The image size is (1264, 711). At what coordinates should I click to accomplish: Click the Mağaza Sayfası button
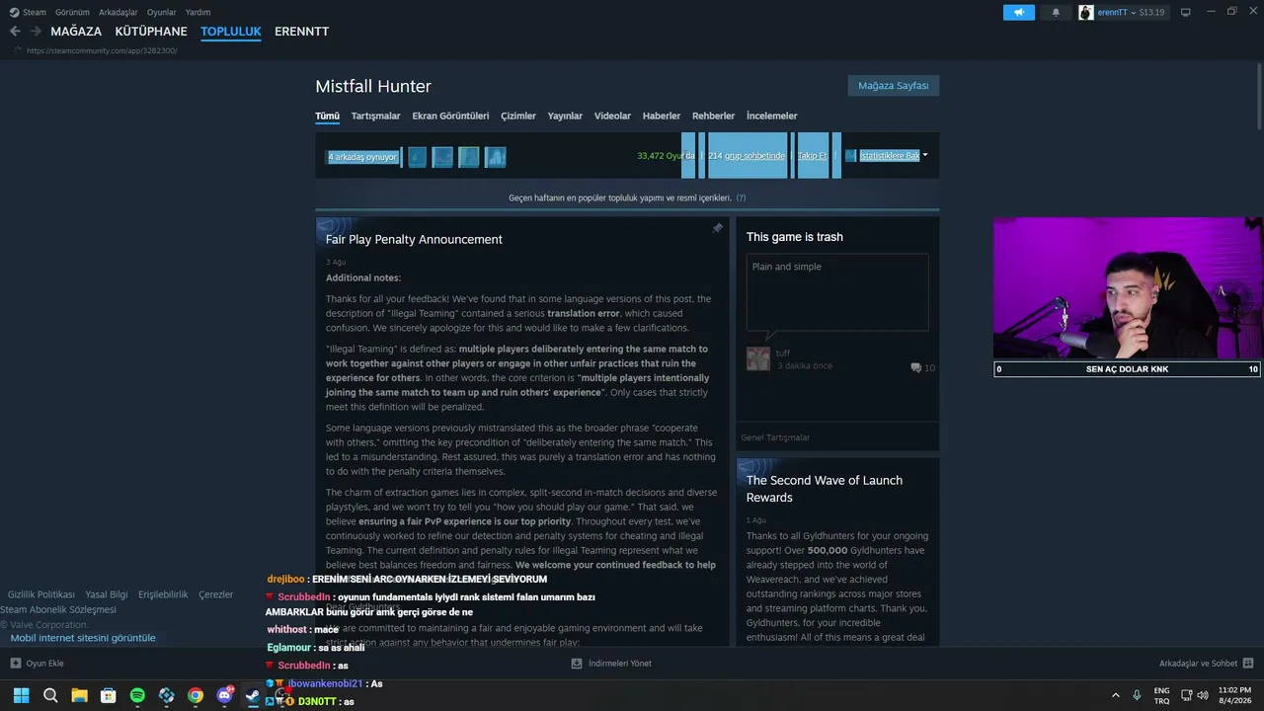pos(894,86)
